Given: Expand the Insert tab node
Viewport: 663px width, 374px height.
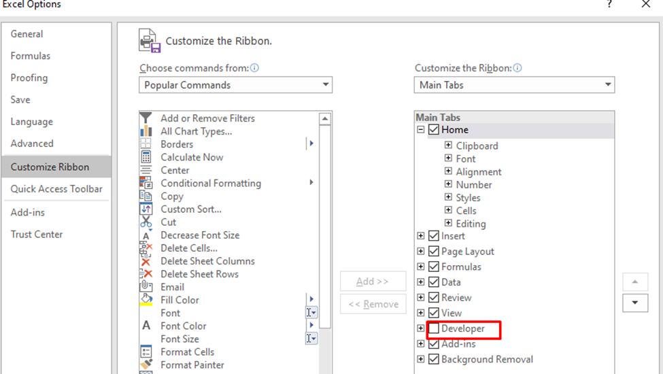Looking at the screenshot, I should click(421, 236).
